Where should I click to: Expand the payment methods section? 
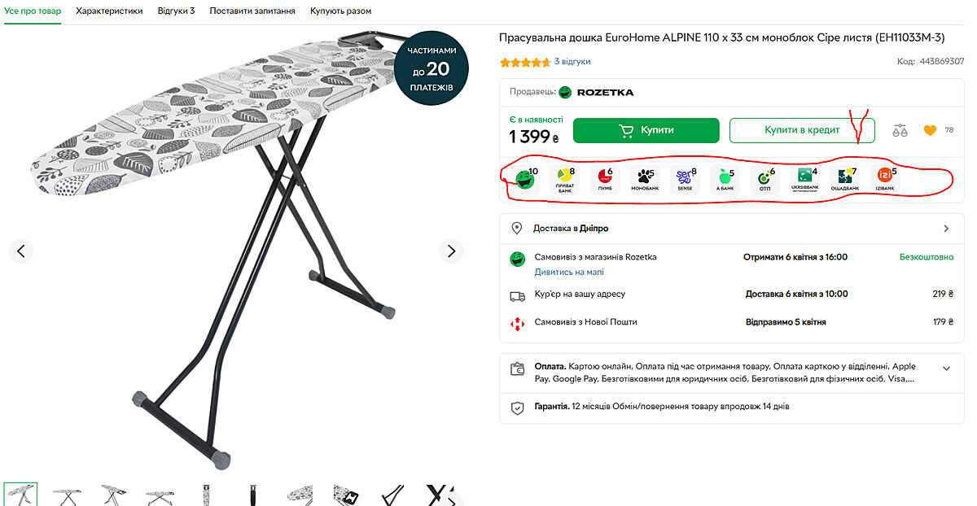pos(946,369)
